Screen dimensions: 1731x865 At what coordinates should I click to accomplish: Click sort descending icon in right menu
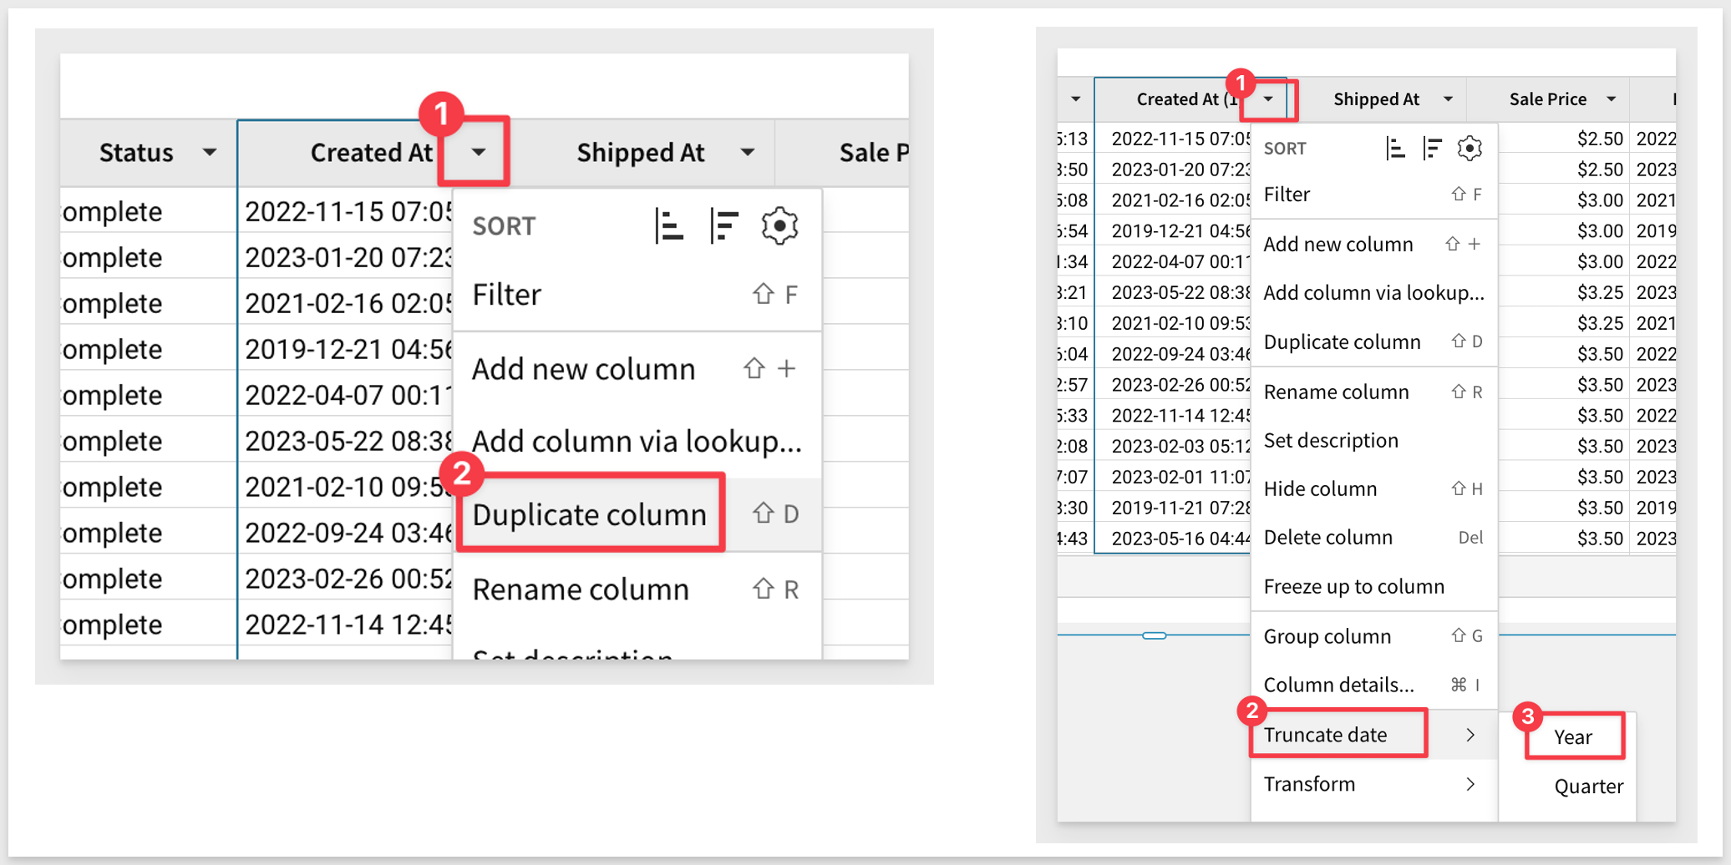[x=1432, y=149]
